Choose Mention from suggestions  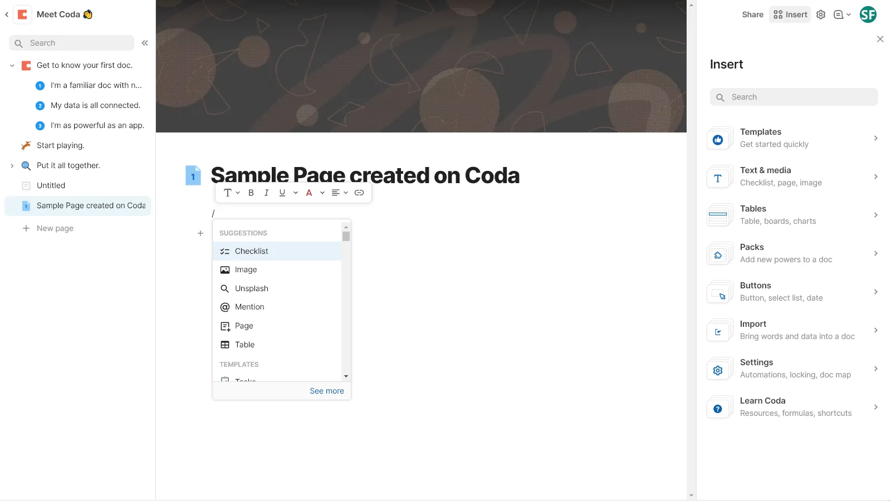coord(277,307)
